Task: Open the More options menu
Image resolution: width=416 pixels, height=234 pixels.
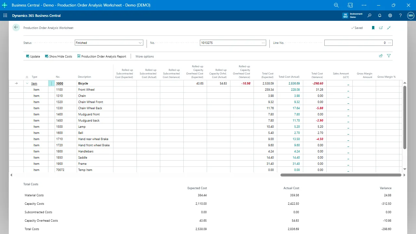Action: [145, 57]
